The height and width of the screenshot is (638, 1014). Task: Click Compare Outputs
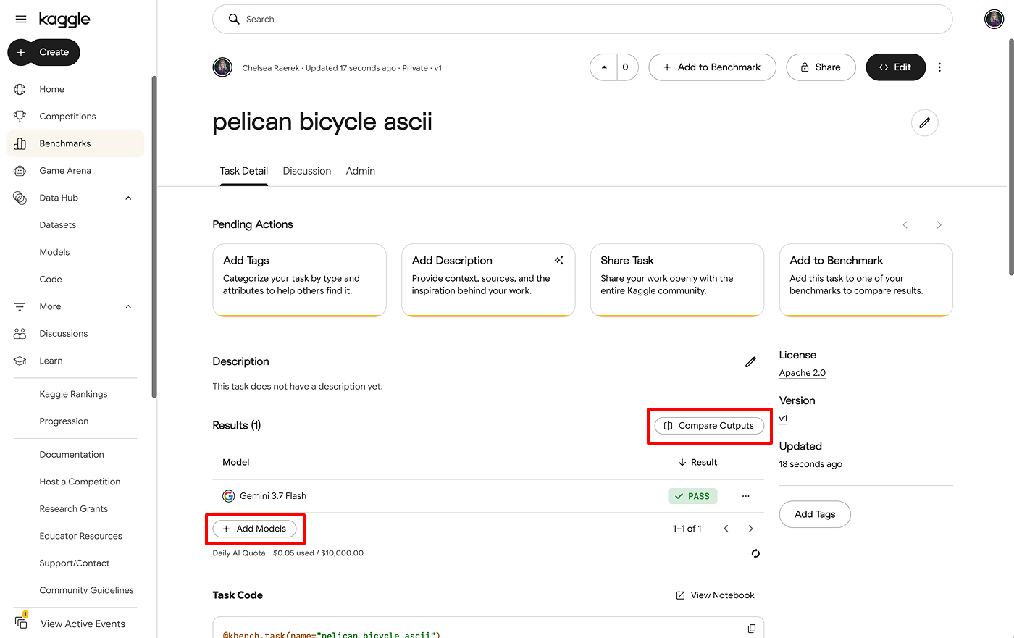click(x=709, y=426)
